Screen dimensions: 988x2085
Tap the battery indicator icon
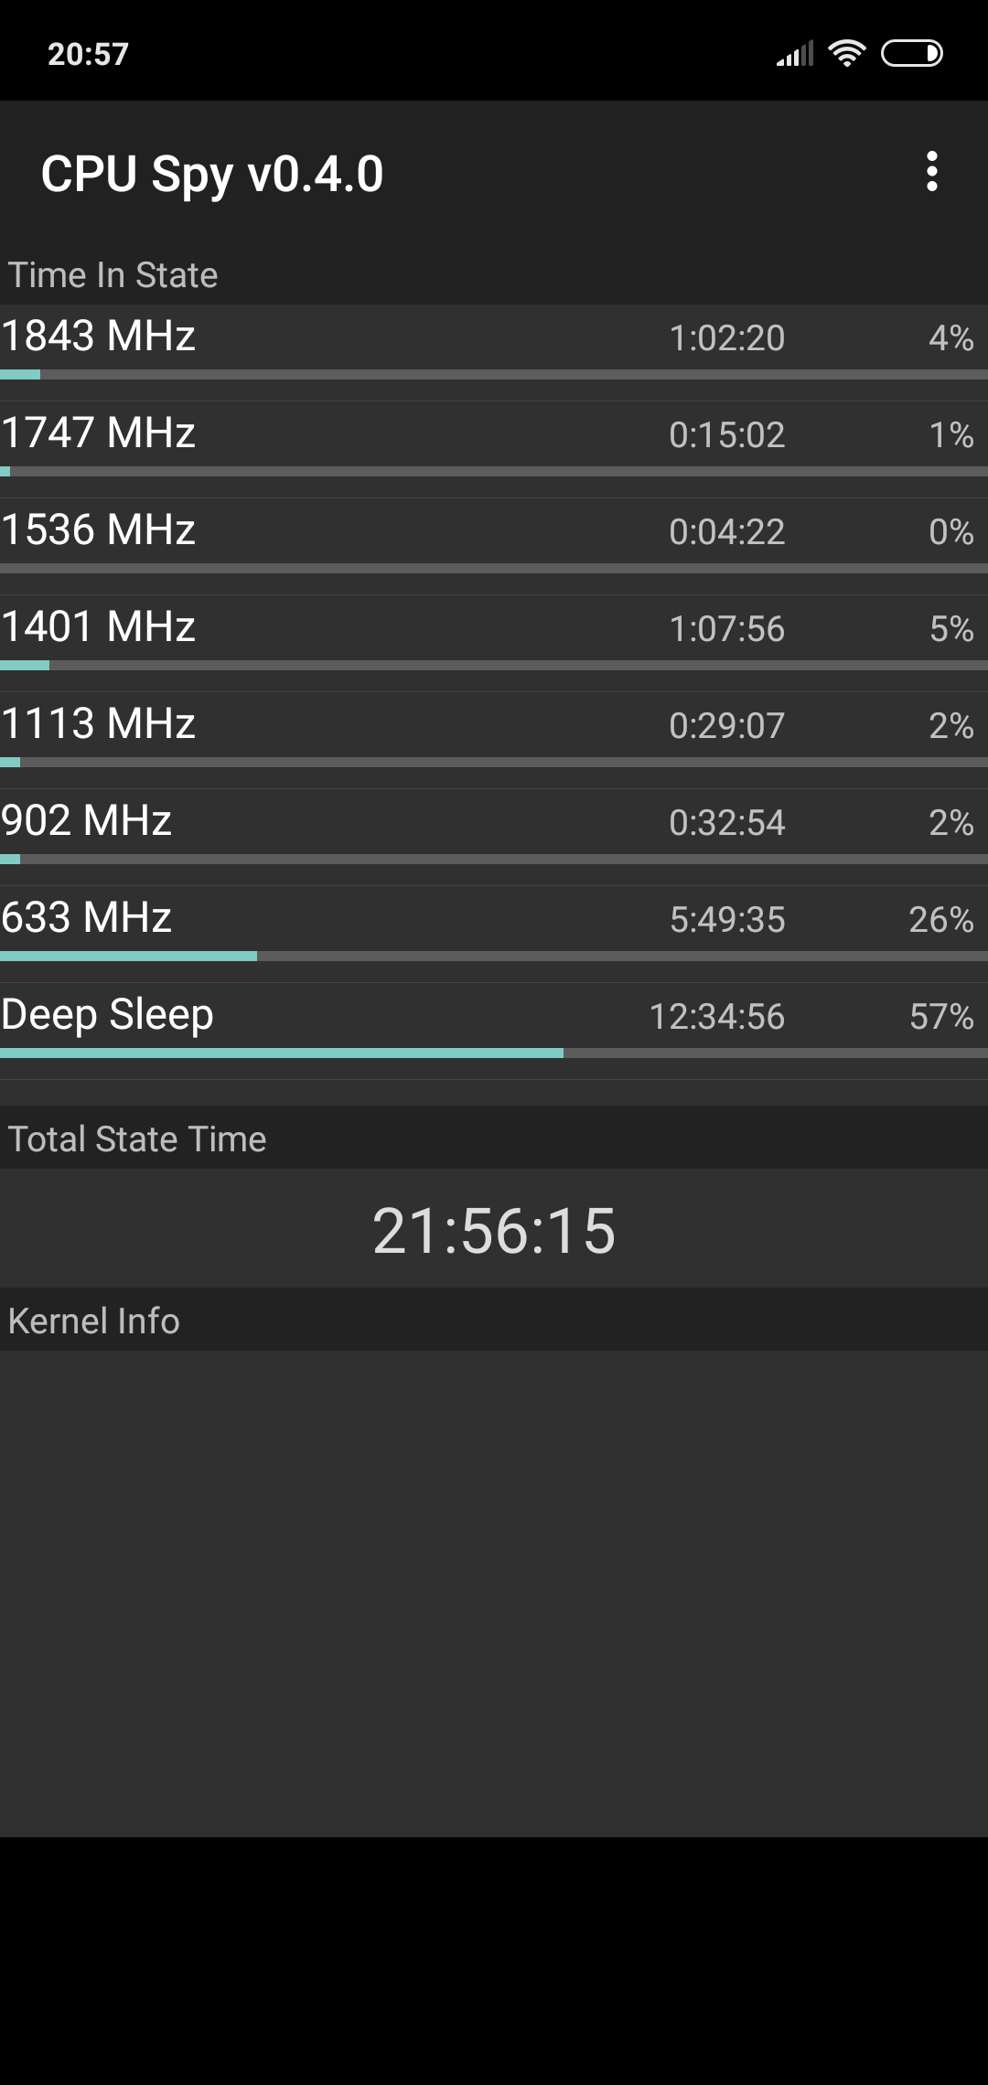(x=911, y=54)
